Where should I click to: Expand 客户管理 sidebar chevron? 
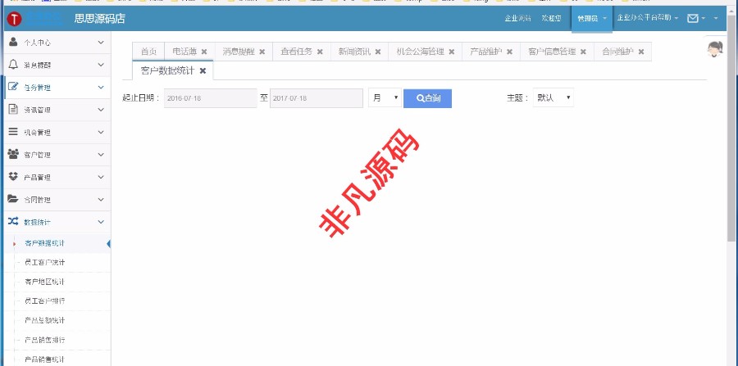tap(101, 155)
